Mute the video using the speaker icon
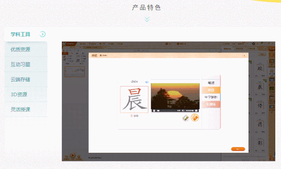The image size is (281, 169). [183, 111]
